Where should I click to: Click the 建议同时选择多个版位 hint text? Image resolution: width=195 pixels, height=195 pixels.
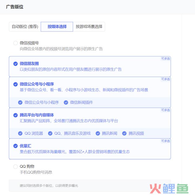(x=49, y=186)
